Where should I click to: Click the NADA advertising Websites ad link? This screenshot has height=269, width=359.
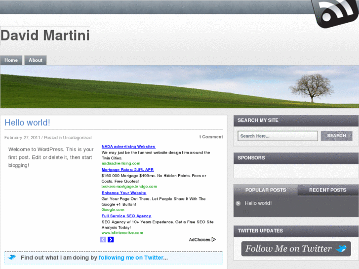point(128,147)
